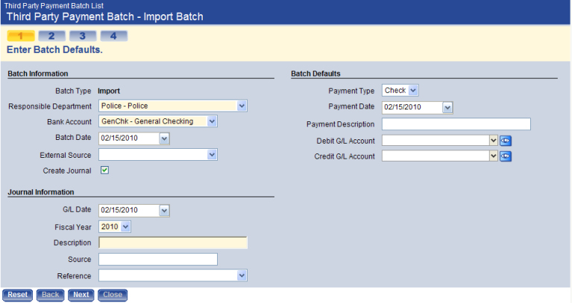This screenshot has height=303, width=572.
Task: Open the Payment Type dropdown
Action: (414, 91)
